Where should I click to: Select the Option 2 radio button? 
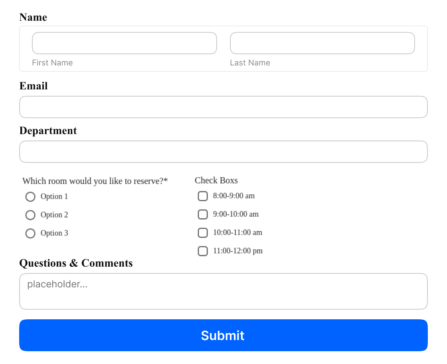point(30,215)
